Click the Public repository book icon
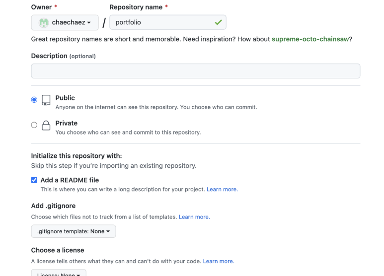This screenshot has width=384, height=276. point(46,100)
